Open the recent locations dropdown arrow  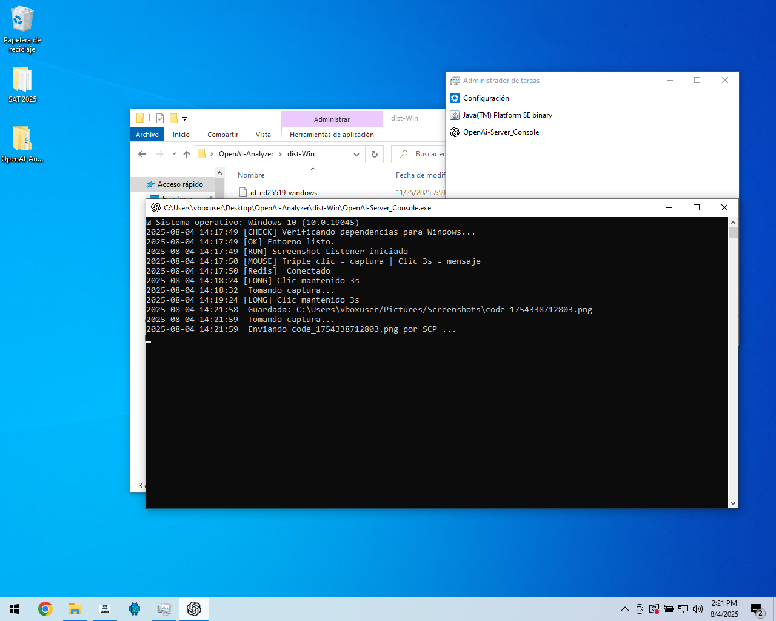[174, 154]
